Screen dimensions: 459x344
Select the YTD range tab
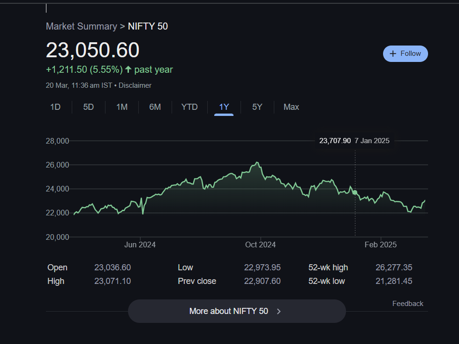click(x=189, y=107)
